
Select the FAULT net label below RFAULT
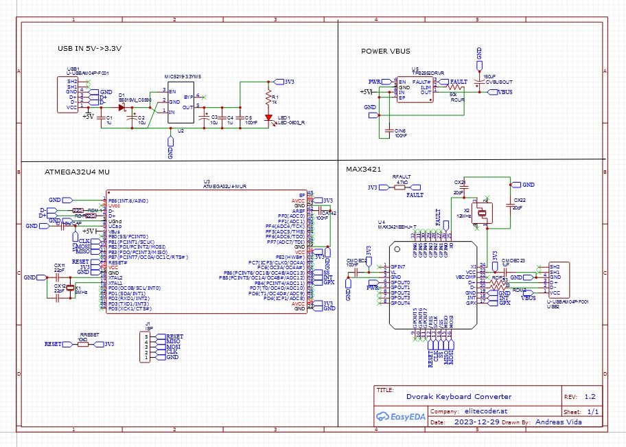415,195
